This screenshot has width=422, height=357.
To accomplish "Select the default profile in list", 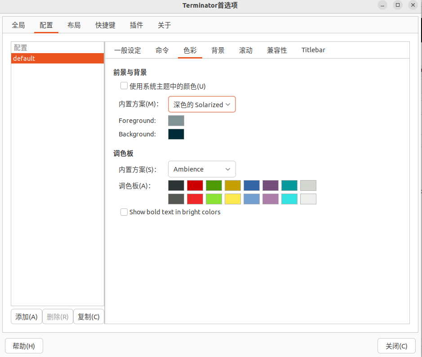I will click(x=58, y=59).
